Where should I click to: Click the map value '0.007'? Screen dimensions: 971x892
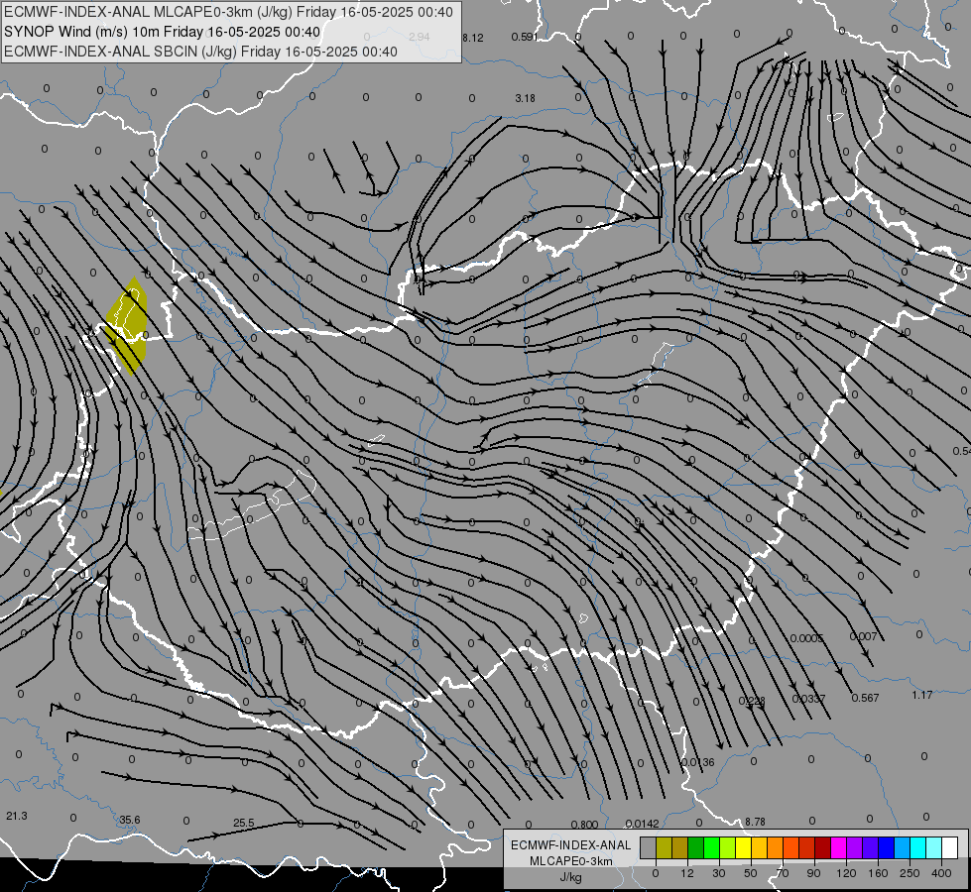tap(863, 636)
